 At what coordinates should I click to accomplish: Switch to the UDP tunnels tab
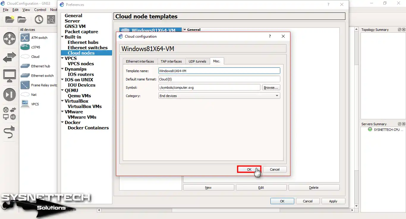click(197, 61)
